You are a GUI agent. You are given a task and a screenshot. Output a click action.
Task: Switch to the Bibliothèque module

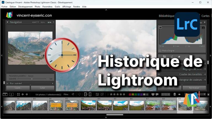(166, 16)
